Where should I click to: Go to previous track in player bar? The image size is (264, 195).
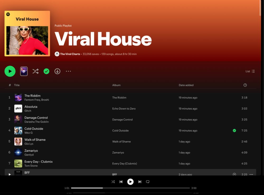point(121,182)
